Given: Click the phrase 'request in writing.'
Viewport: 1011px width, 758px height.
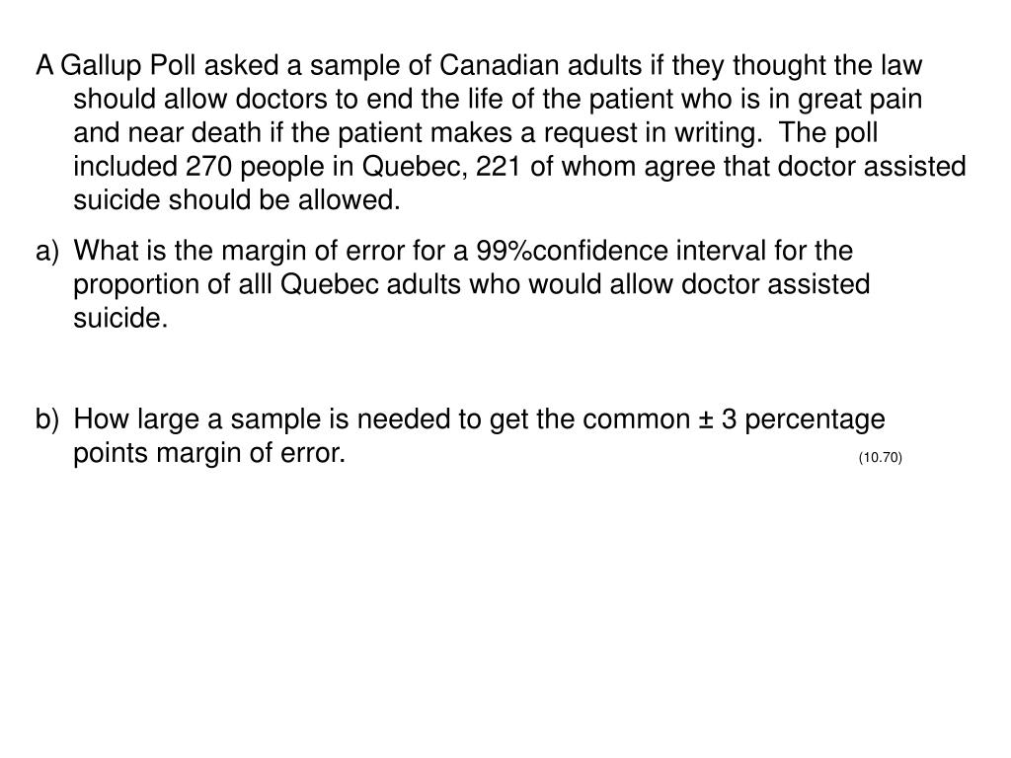Looking at the screenshot, I should [x=654, y=133].
